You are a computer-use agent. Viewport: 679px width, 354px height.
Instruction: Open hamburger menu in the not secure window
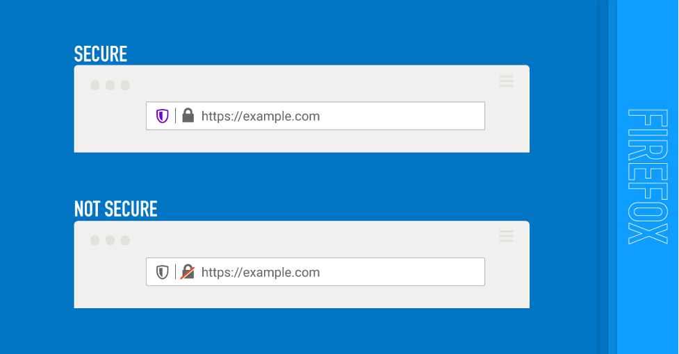point(507,237)
